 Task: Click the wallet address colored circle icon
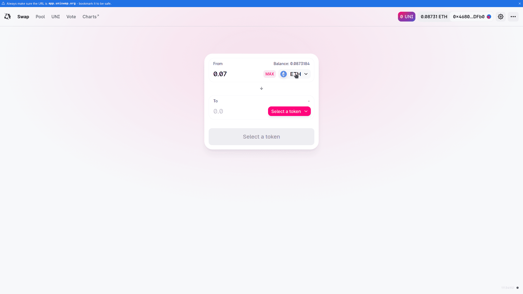489,17
